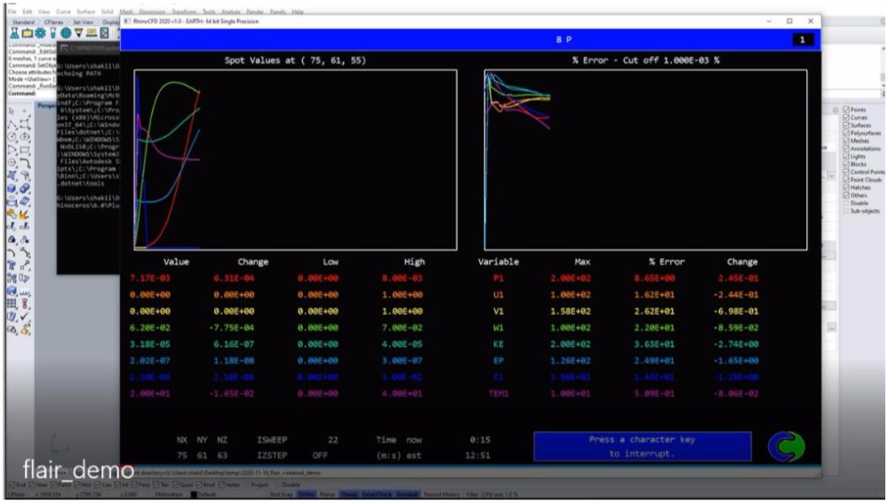
Task: Open the blue gear settings icon in the toolbar
Action: tap(40, 33)
